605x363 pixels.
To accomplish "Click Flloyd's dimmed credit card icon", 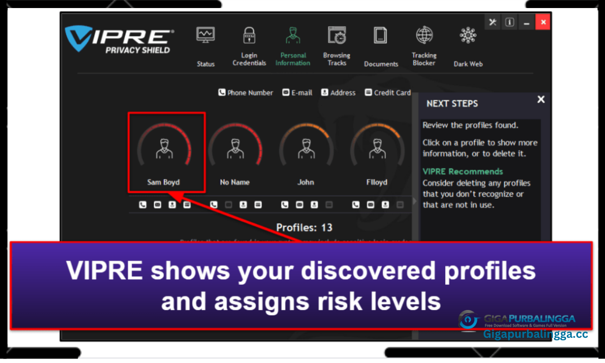I will 400,205.
